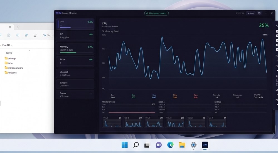Viewport: 278px width, 153px height.
Task: Click the system monitor taskbar icon
Action: 205,145
